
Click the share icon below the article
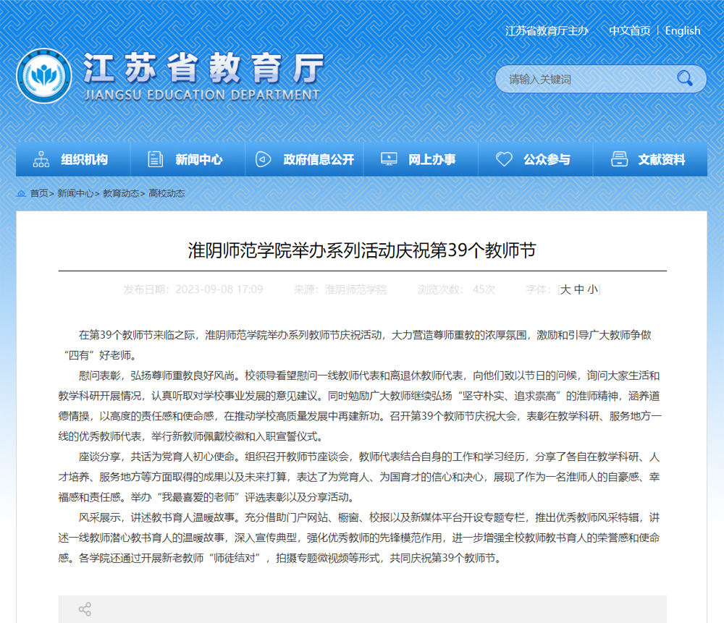(x=85, y=609)
